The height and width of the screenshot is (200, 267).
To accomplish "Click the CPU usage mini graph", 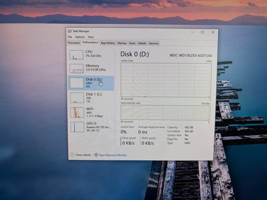I will 76,55.
